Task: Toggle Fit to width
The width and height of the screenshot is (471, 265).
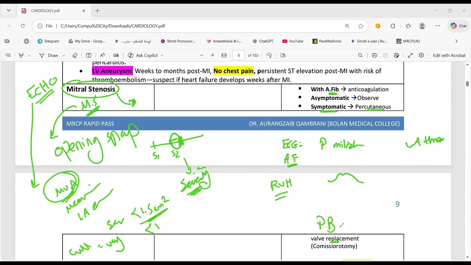Action: tap(224, 55)
